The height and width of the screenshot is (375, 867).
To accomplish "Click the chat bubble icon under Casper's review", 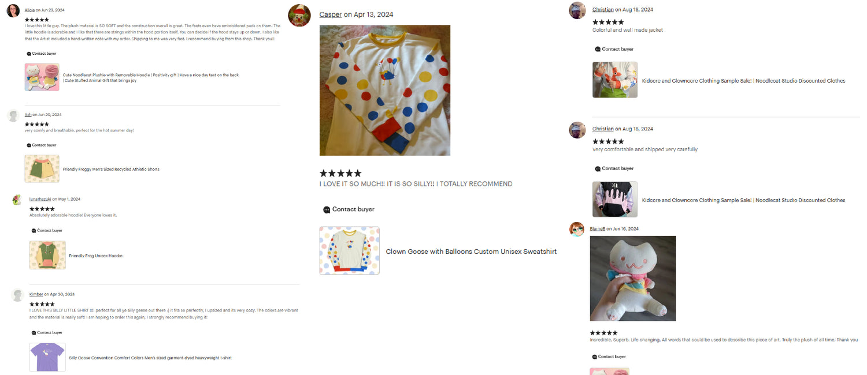I will pyautogui.click(x=327, y=209).
